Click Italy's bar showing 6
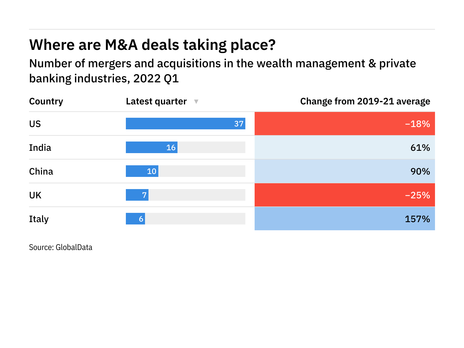The height and width of the screenshot is (348, 464). [x=135, y=219]
